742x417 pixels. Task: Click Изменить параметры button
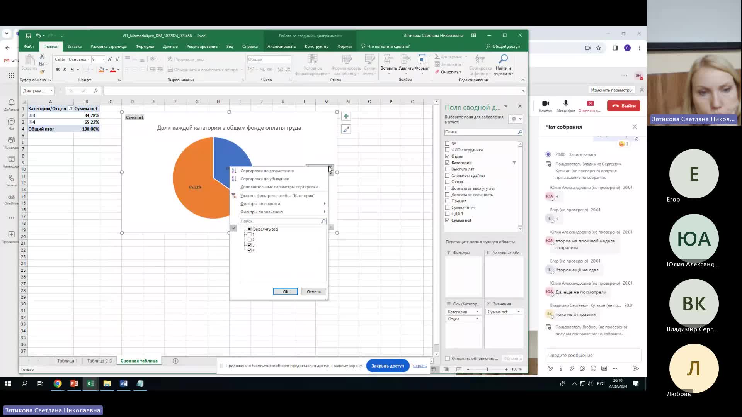point(611,90)
